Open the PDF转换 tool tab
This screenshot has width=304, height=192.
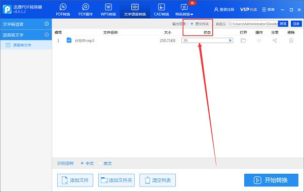pyautogui.click(x=63, y=10)
